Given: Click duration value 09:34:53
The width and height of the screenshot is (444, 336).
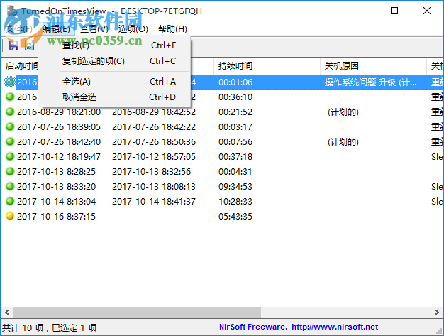Looking at the screenshot, I should [x=235, y=186].
